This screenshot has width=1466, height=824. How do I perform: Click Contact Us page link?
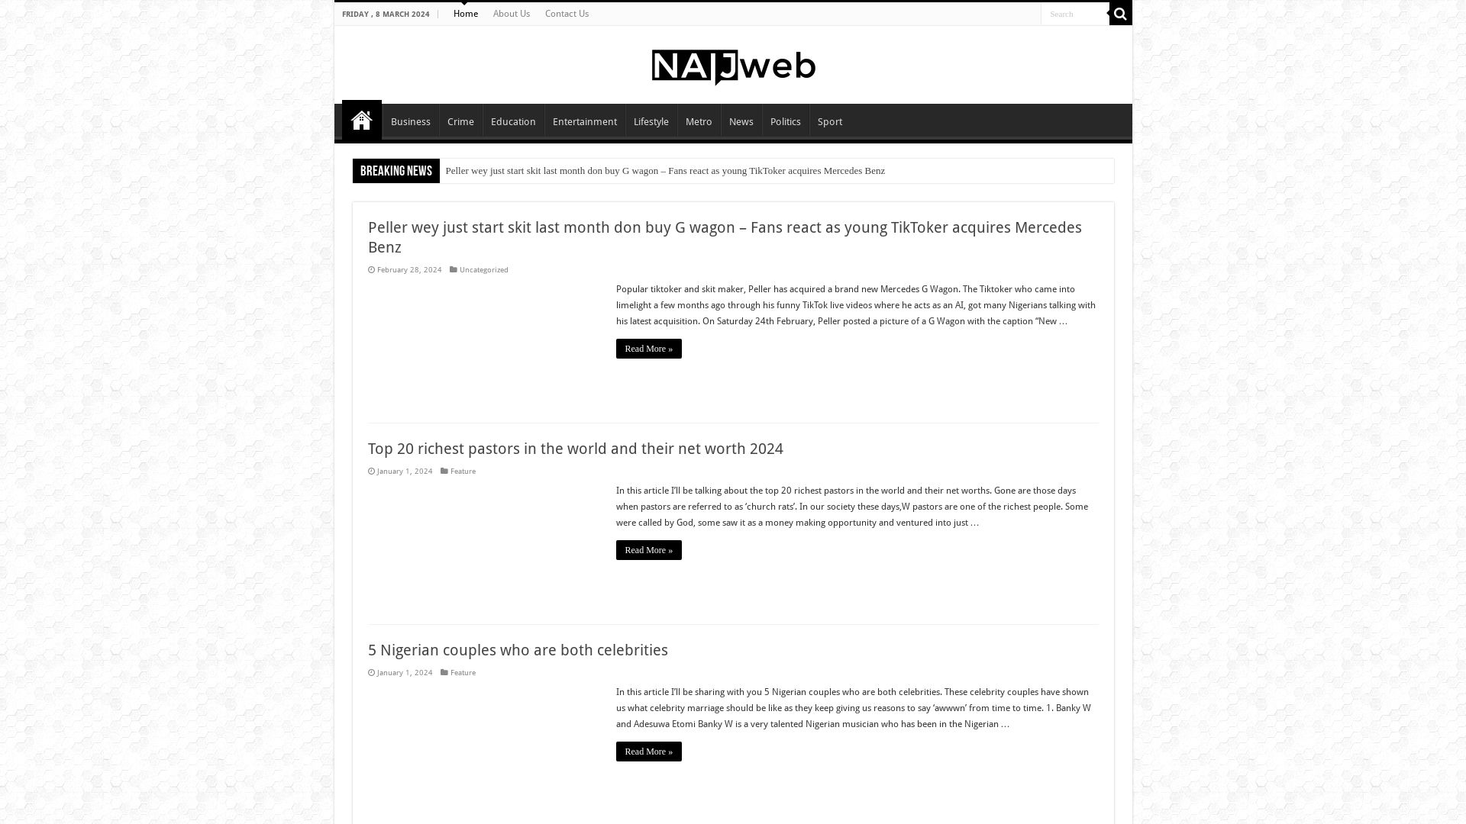click(x=567, y=13)
